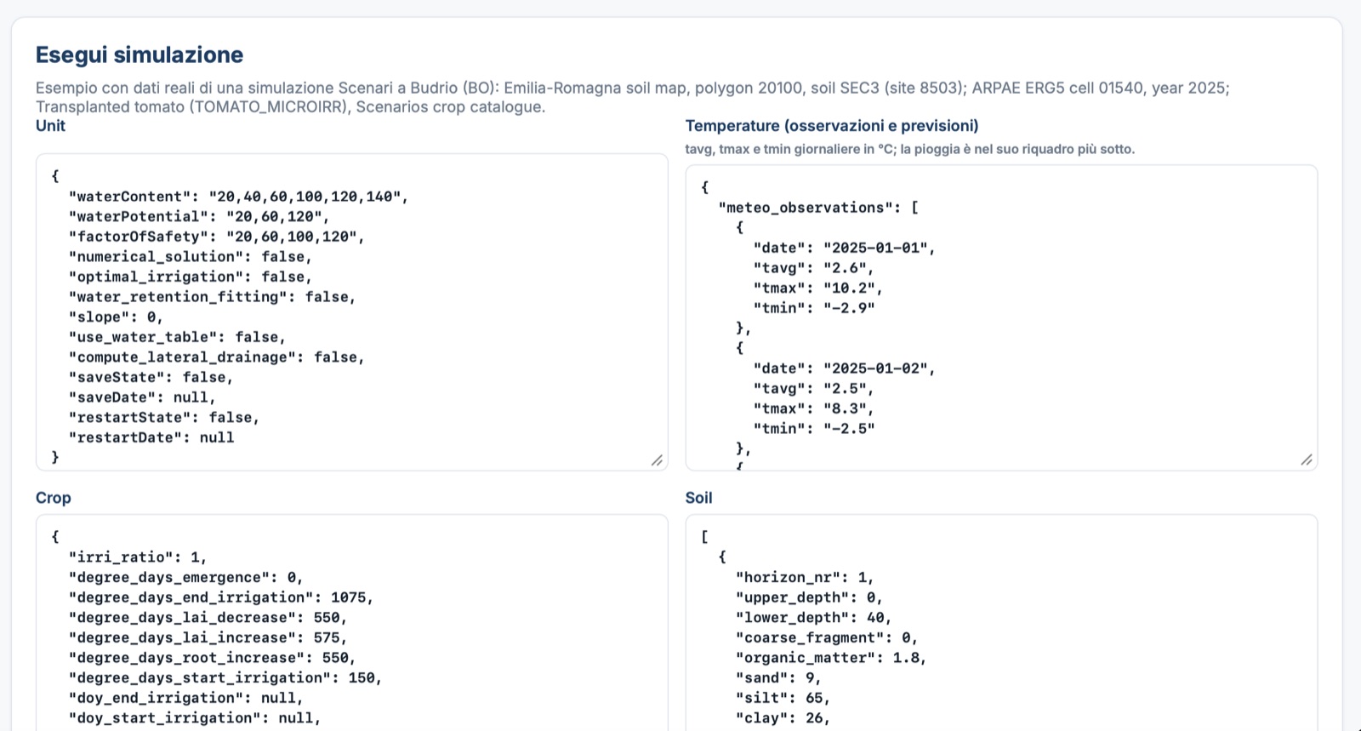Click the "silt": 65 line in Soil

pyautogui.click(x=783, y=698)
